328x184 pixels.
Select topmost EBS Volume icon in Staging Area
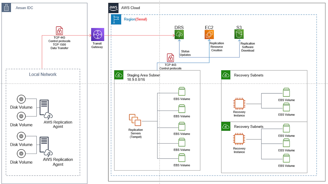click(x=182, y=91)
